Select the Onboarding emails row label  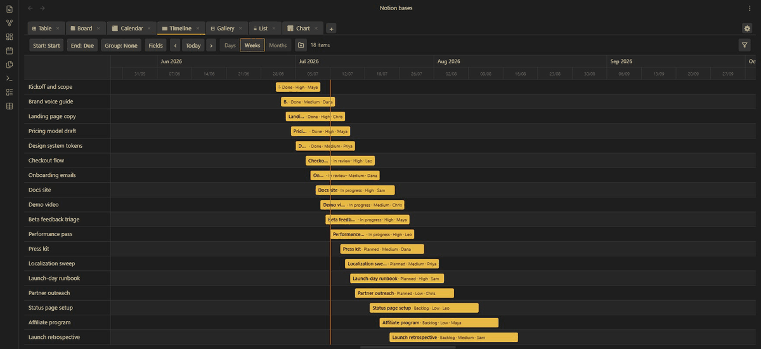click(x=52, y=175)
